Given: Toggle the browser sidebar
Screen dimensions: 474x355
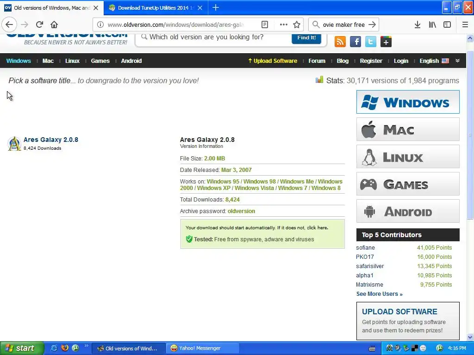Looking at the screenshot, I should point(447,24).
